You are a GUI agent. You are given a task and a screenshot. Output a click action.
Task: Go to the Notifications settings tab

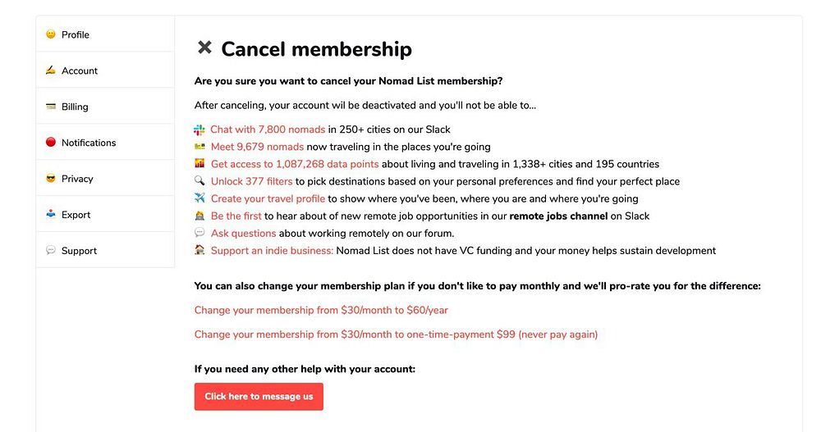89,143
